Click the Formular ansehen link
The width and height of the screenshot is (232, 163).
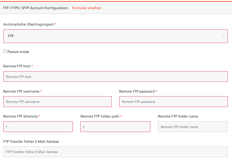coord(86,8)
